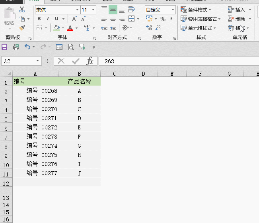Viewport: 259px width, 223px height.
Task: Select the Format Painter brush
Action: point(22,28)
